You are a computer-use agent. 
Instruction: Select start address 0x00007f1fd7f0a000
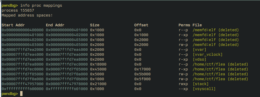(x=23, y=79)
